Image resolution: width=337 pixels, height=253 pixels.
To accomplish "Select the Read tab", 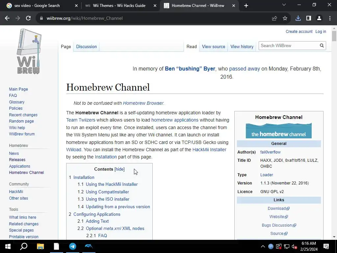I will click(x=192, y=46).
